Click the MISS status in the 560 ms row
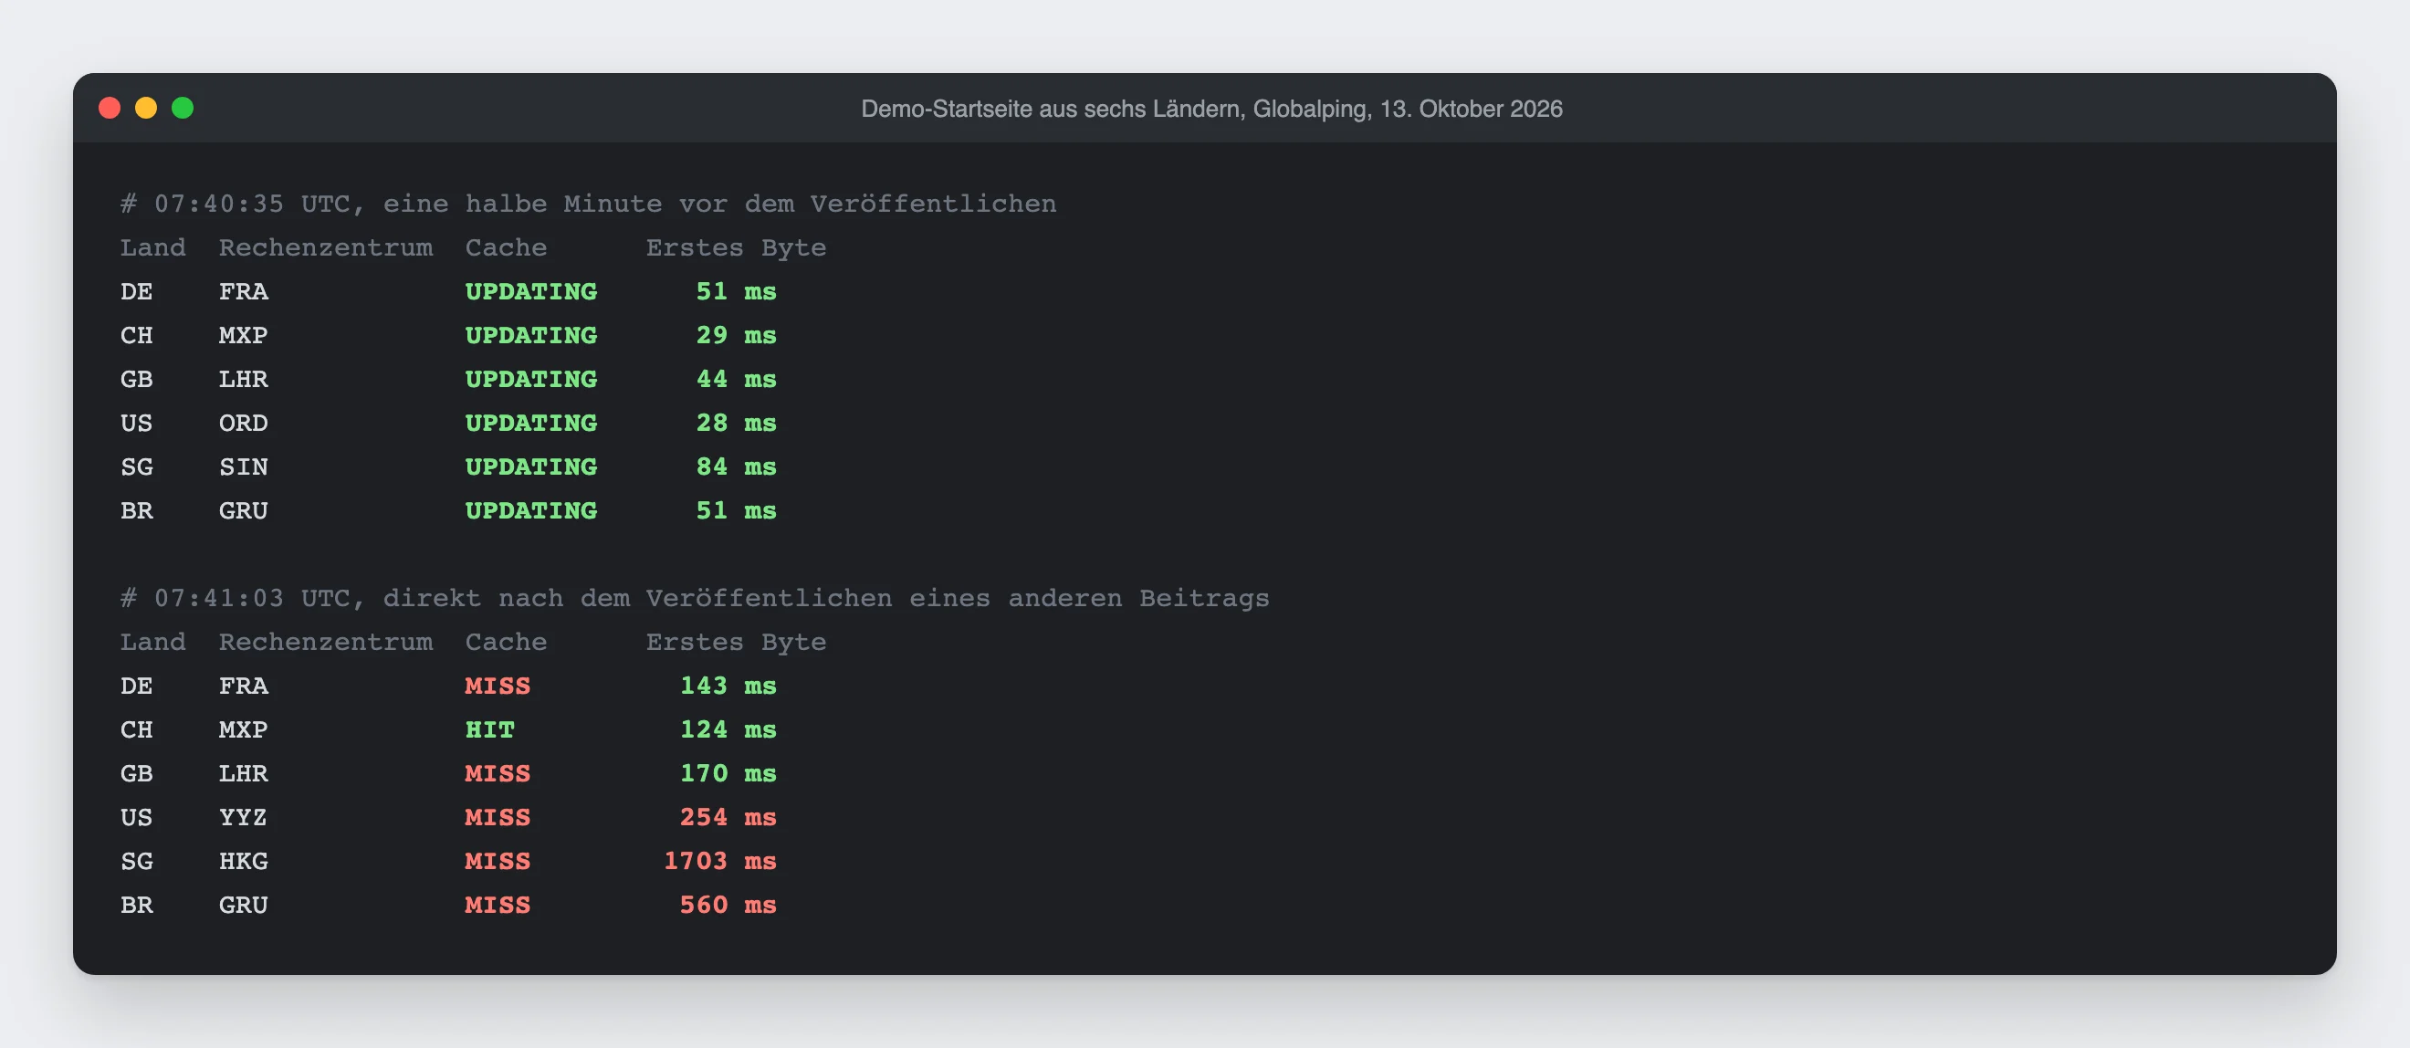This screenshot has height=1048, width=2410. click(498, 905)
